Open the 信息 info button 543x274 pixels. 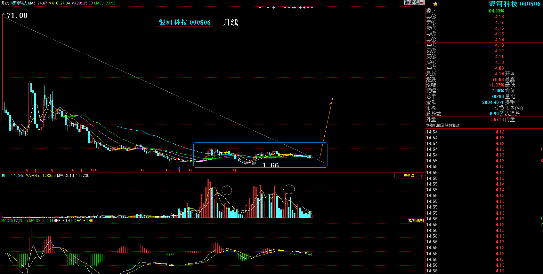(x=414, y=3)
